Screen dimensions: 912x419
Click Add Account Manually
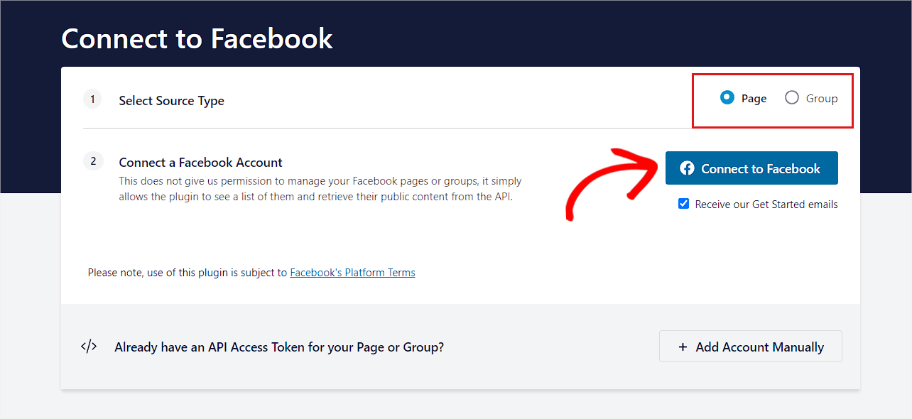click(750, 347)
